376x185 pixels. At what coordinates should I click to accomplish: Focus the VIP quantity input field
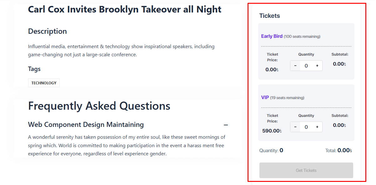306,127
